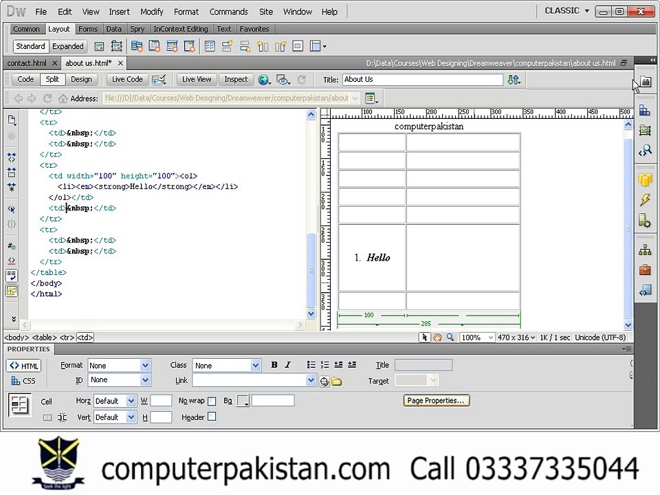Open CLASSIC workspace dropdown

[x=566, y=11]
